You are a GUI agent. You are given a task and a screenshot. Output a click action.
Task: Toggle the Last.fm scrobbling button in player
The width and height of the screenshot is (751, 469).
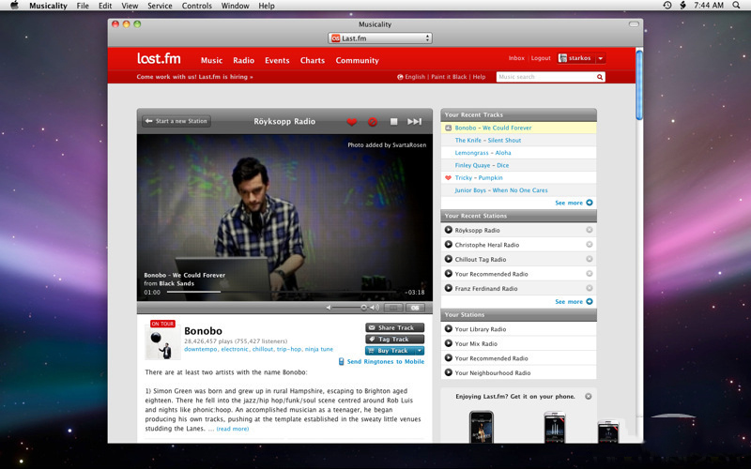(415, 308)
